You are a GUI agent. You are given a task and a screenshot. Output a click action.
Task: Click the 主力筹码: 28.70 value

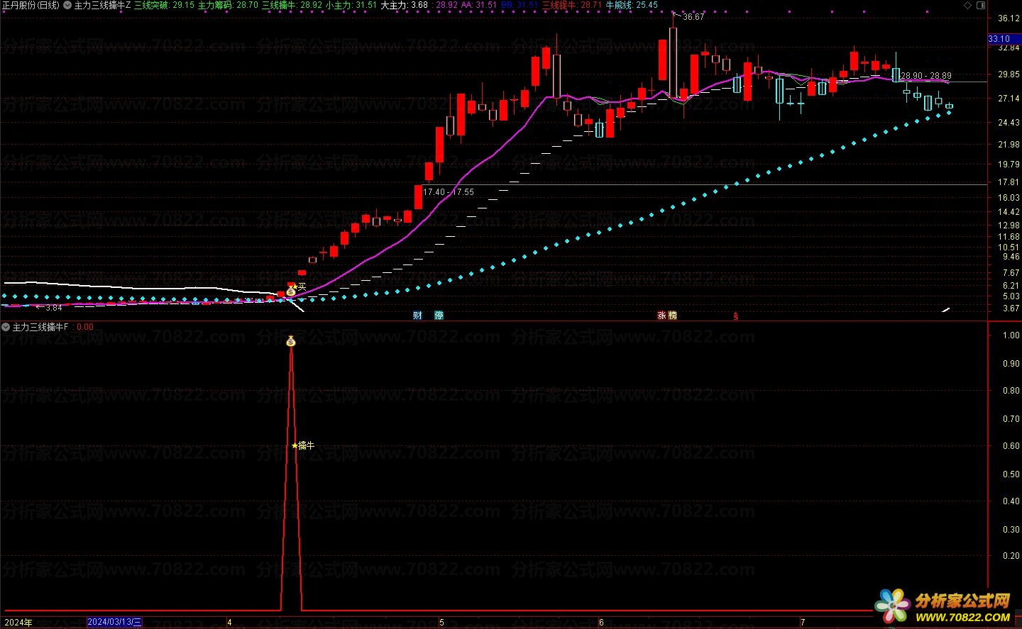[228, 5]
